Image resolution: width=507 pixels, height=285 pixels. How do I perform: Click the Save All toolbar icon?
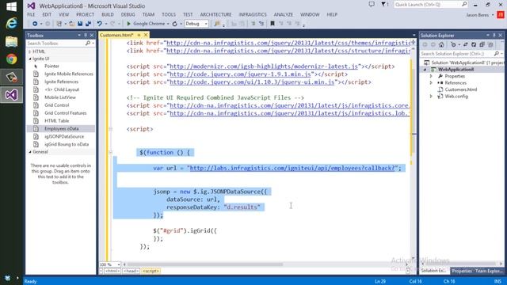88,24
